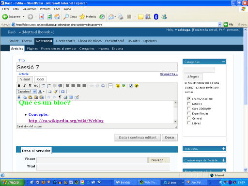Open the Comentaris menu tab
This screenshot has width=248, height=186.
coord(65,41)
